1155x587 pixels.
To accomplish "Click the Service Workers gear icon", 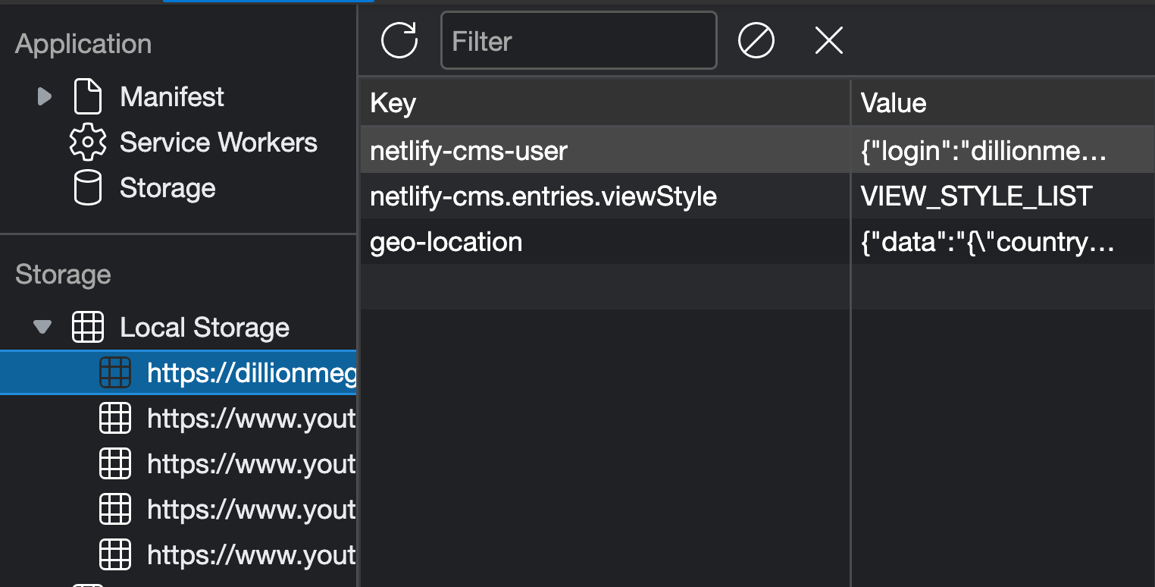I will pos(87,142).
